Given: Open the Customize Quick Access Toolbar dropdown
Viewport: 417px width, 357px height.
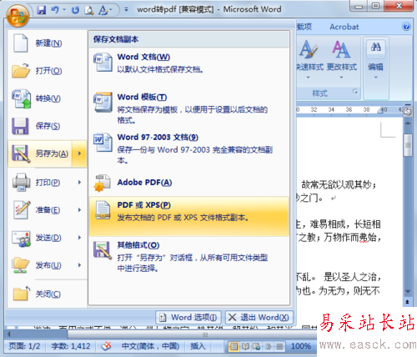Looking at the screenshot, I should click(126, 10).
